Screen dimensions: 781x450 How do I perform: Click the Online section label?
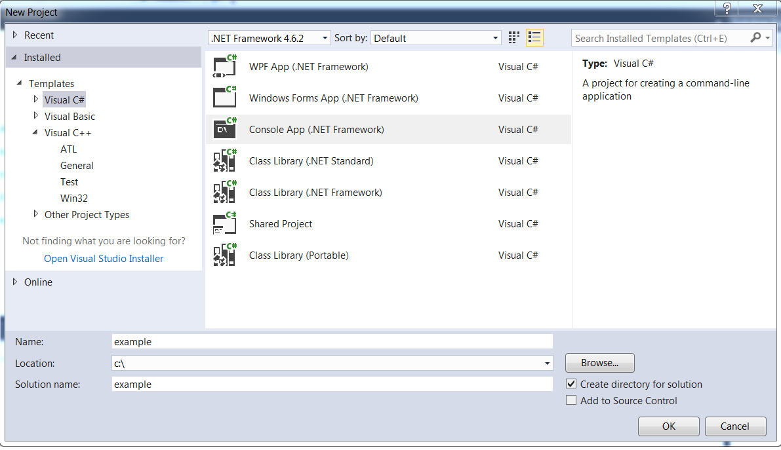click(x=38, y=282)
